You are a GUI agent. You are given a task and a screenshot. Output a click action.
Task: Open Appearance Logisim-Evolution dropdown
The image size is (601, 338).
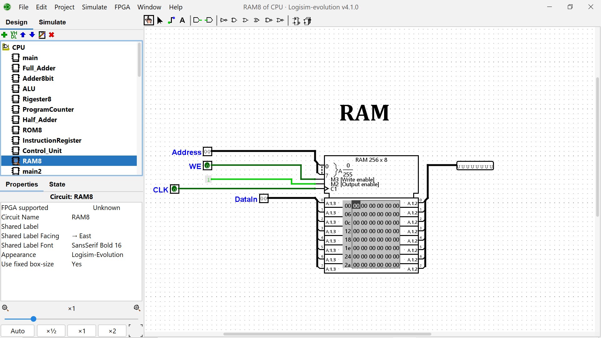[106, 255]
